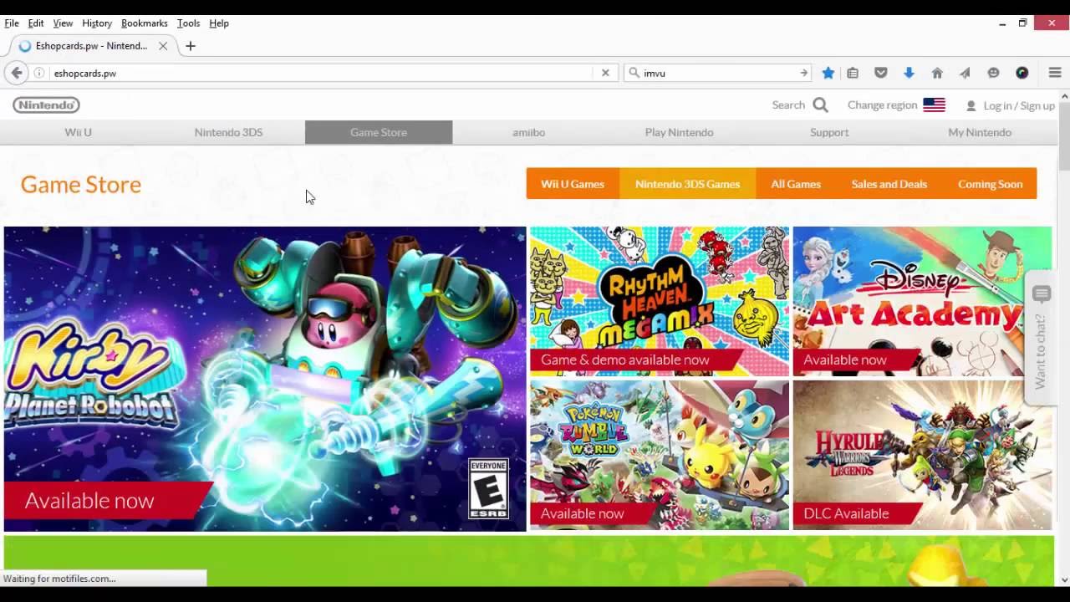The image size is (1070, 602).
Task: Open the Rhythm Heaven Megamix tile
Action: pos(660,301)
